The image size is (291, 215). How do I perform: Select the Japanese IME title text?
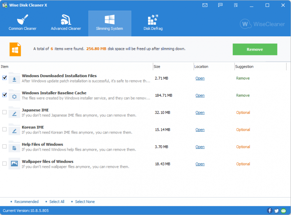point(35,110)
